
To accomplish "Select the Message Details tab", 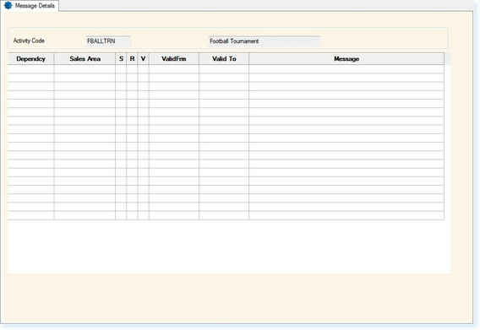I will click(30, 6).
